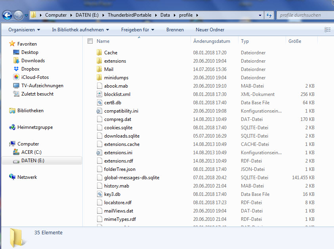The image size is (334, 249).
Task: Select blocklist.xml file icon
Action: (99, 94)
